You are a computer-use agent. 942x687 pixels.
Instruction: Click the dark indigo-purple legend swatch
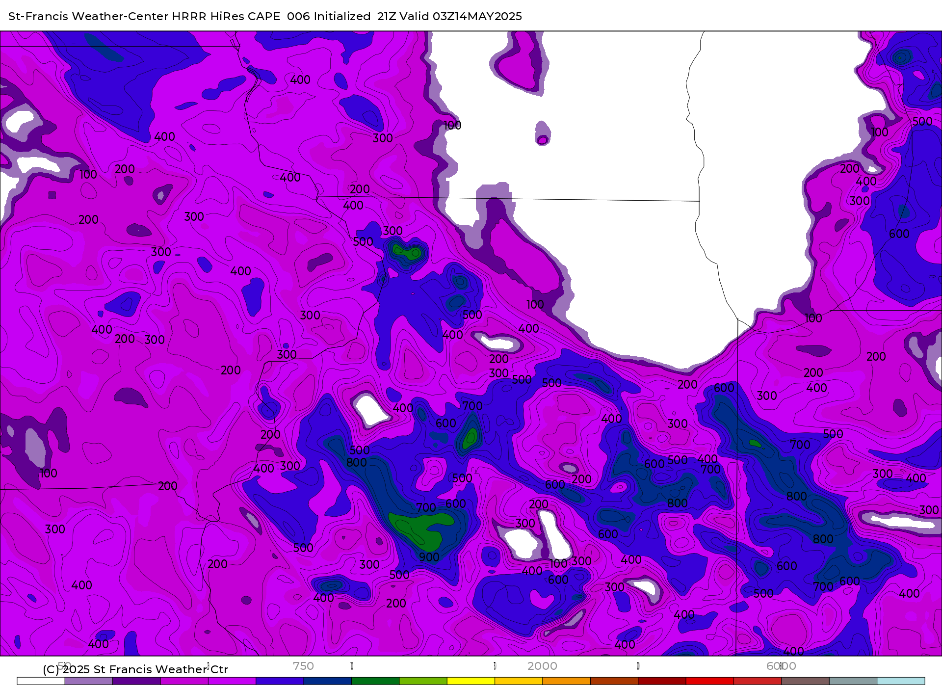point(136,681)
